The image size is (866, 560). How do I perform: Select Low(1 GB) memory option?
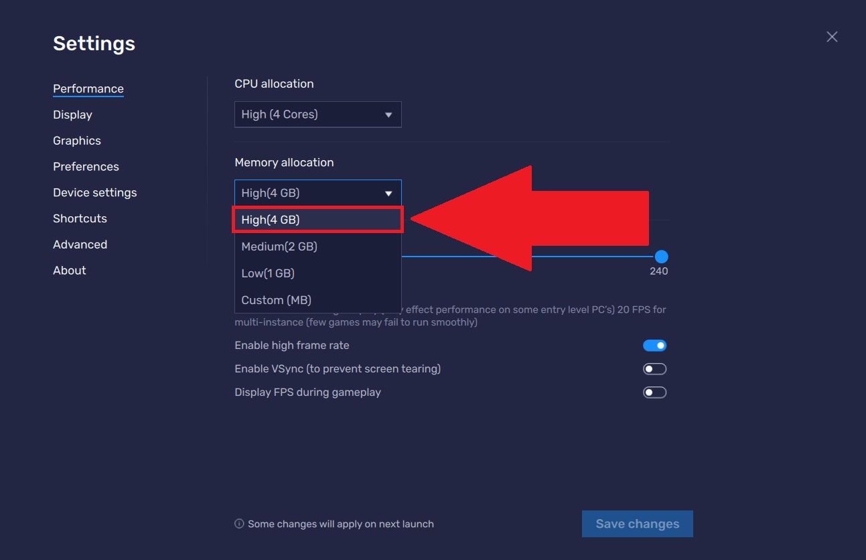tap(318, 273)
